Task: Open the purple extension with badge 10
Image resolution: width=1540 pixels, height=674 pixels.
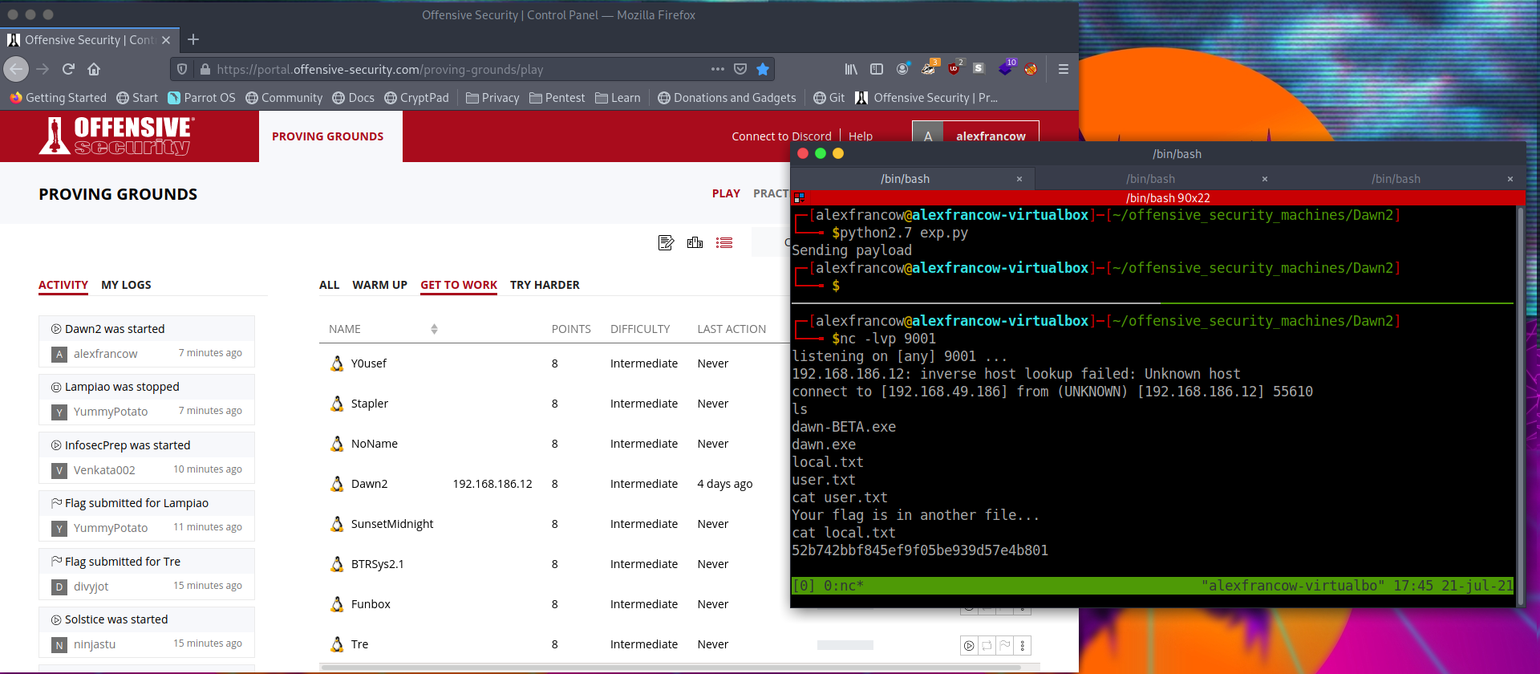Action: pyautogui.click(x=1006, y=68)
